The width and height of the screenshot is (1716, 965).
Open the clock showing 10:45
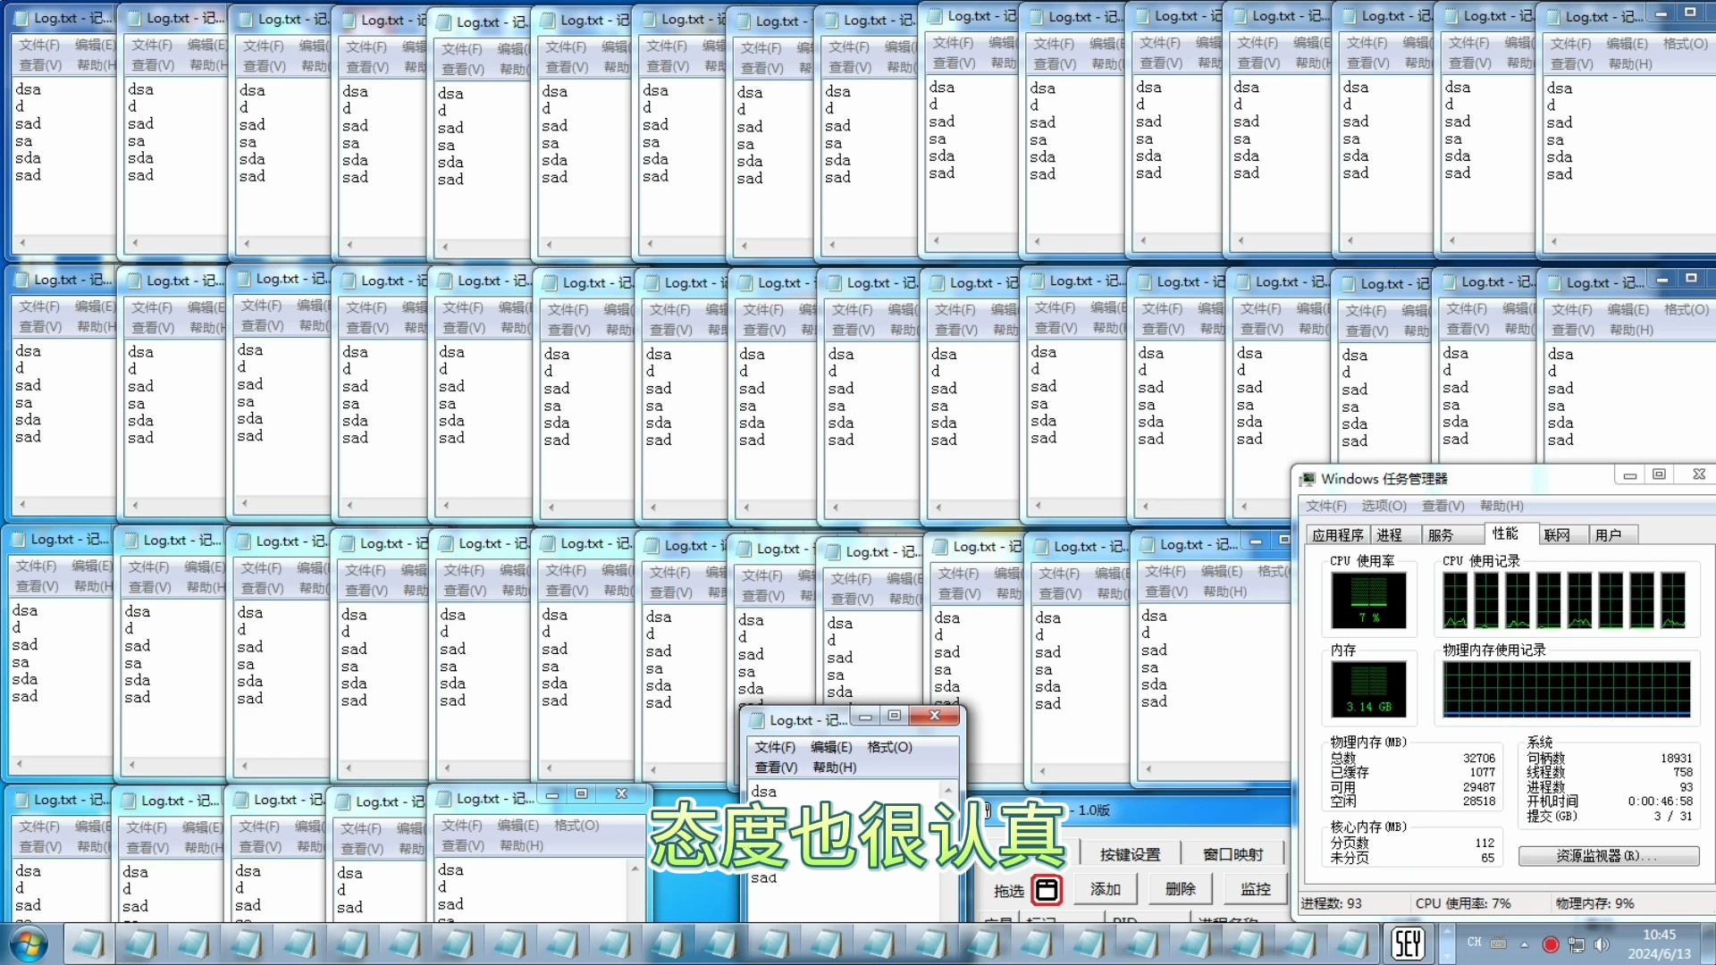[1659, 944]
